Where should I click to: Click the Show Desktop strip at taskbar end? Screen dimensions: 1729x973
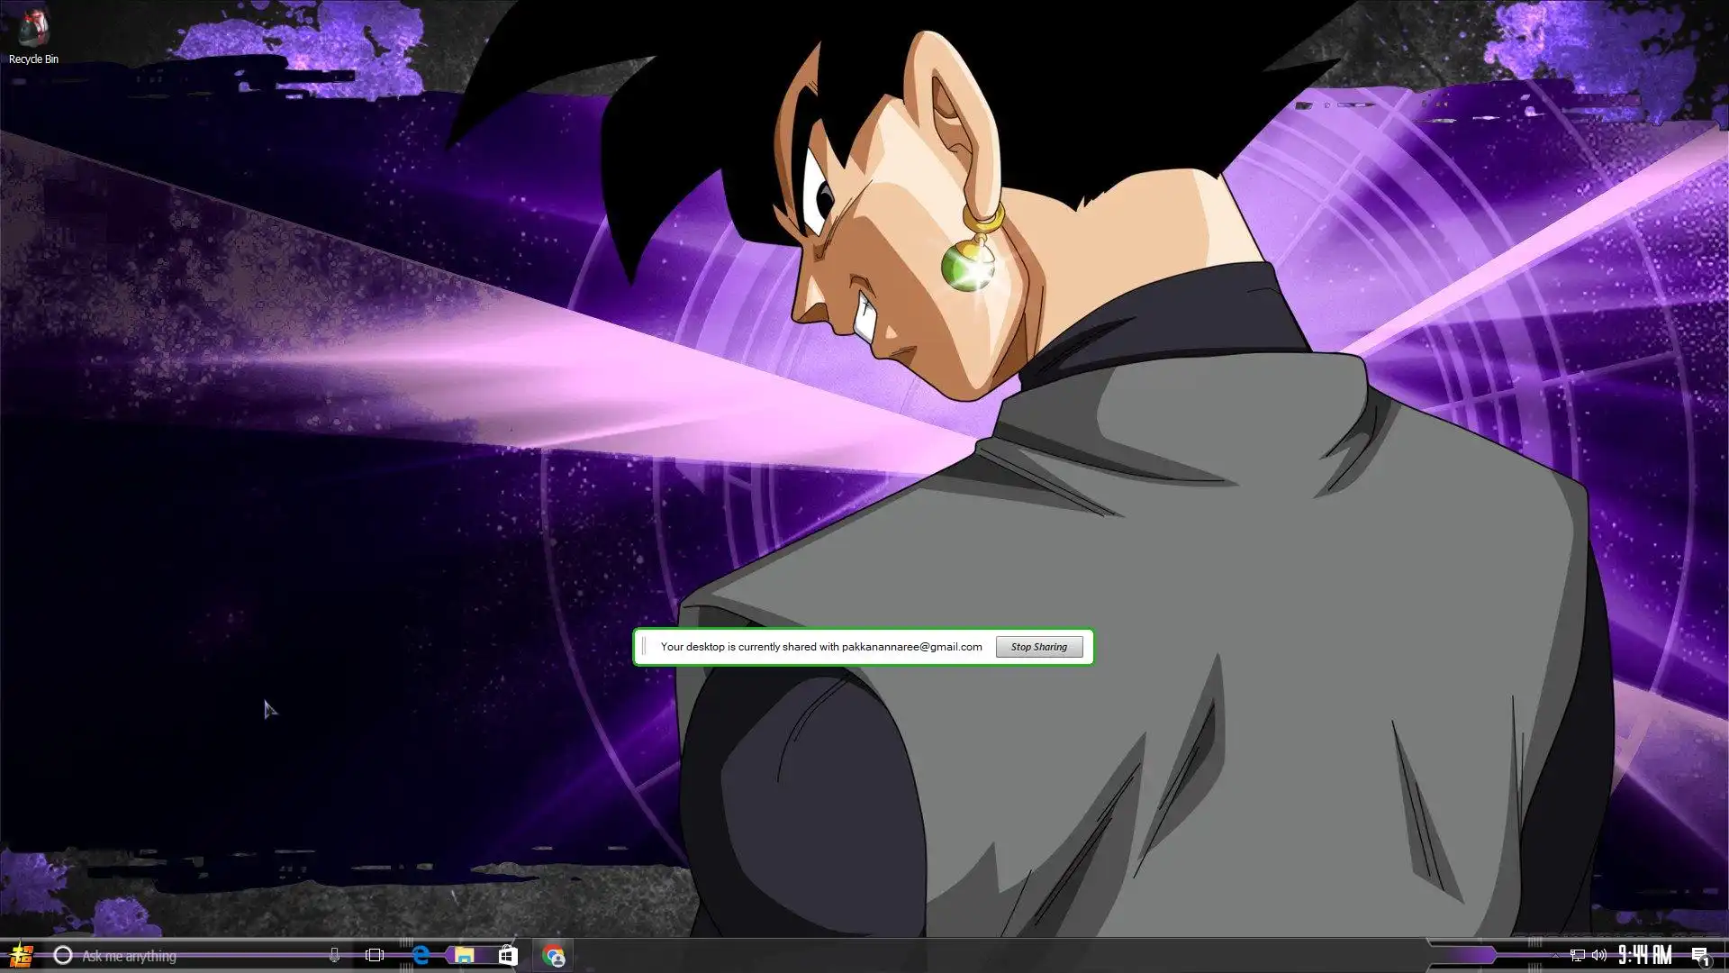coord(1725,955)
